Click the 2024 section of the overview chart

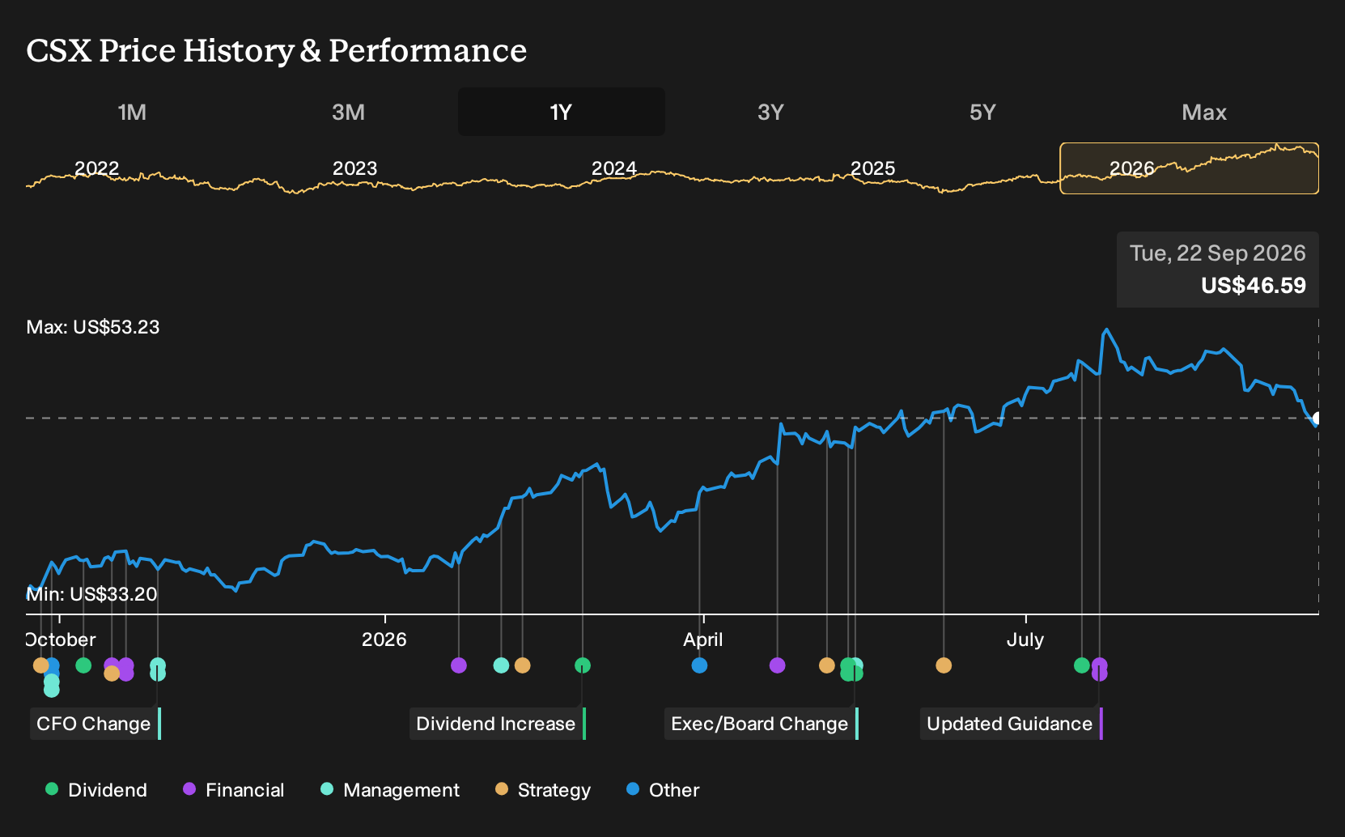[x=614, y=168]
